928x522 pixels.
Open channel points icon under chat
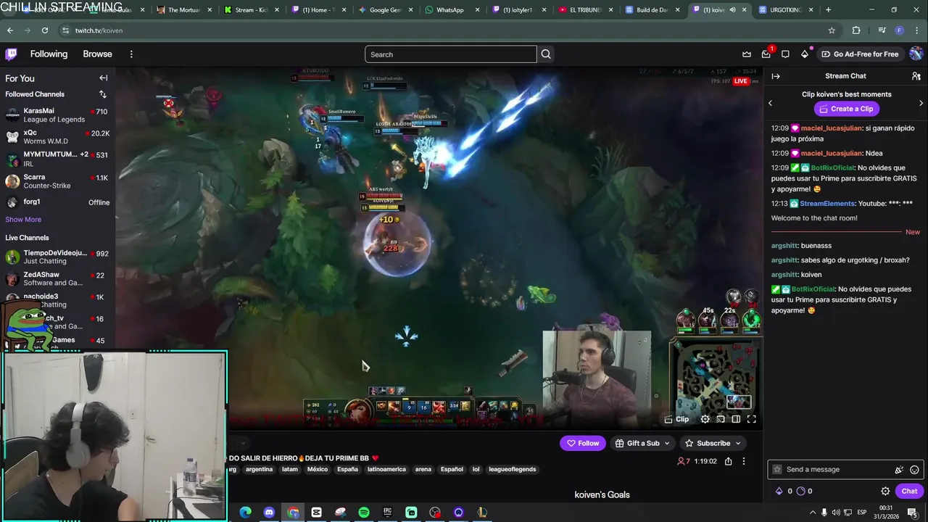click(800, 491)
